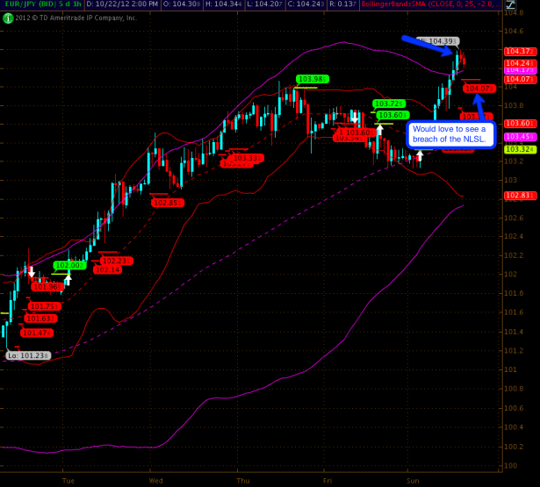The height and width of the screenshot is (487, 540).
Task: Click the TD Ameritrade copyright text
Action: tap(76, 18)
